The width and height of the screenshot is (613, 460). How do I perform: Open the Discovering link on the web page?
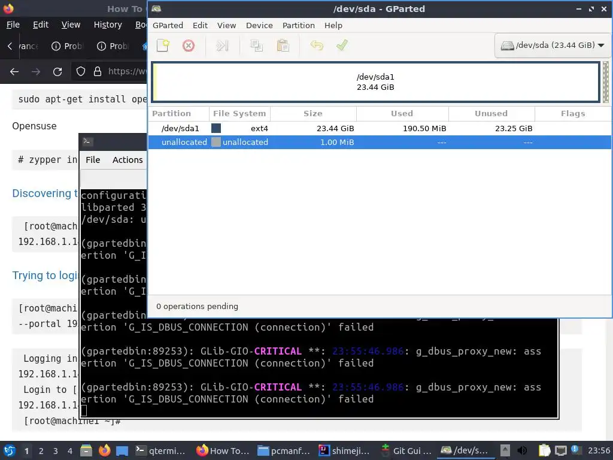pyautogui.click(x=45, y=193)
